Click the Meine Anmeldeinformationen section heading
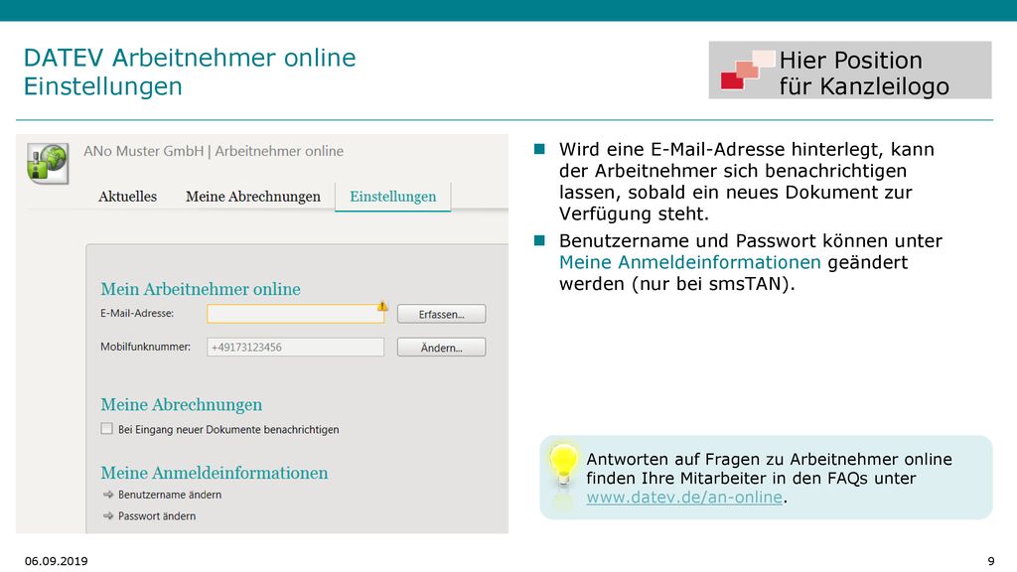Viewport: 1017px width, 572px height. (215, 472)
